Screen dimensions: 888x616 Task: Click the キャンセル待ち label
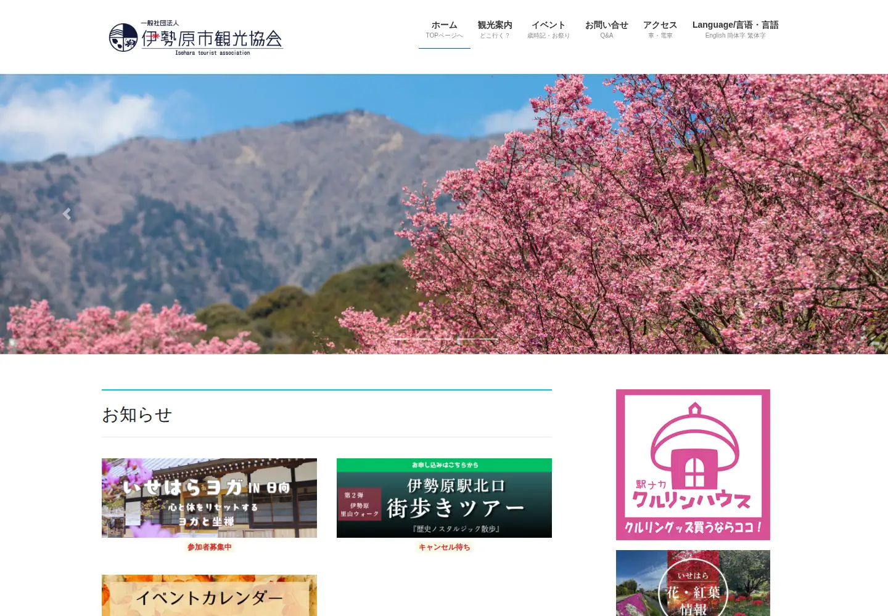tap(444, 547)
